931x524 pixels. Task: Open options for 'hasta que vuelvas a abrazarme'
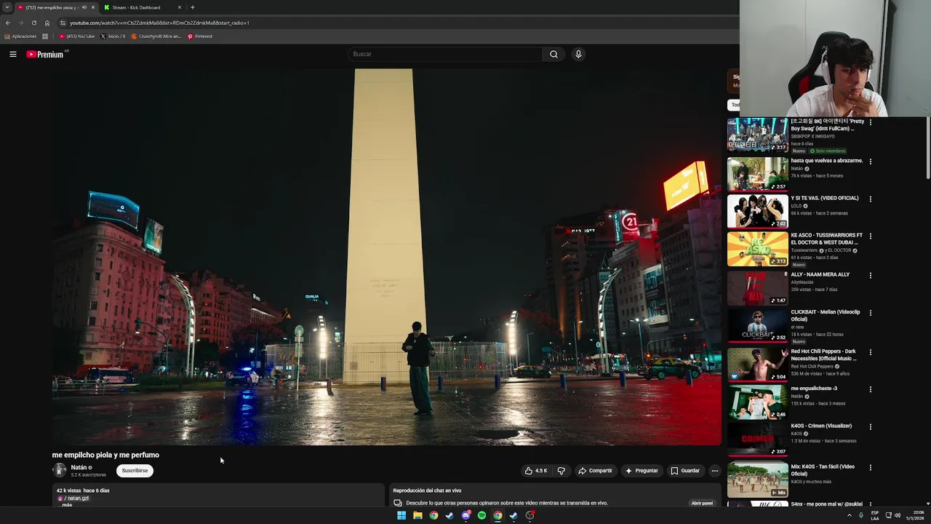coord(870,162)
